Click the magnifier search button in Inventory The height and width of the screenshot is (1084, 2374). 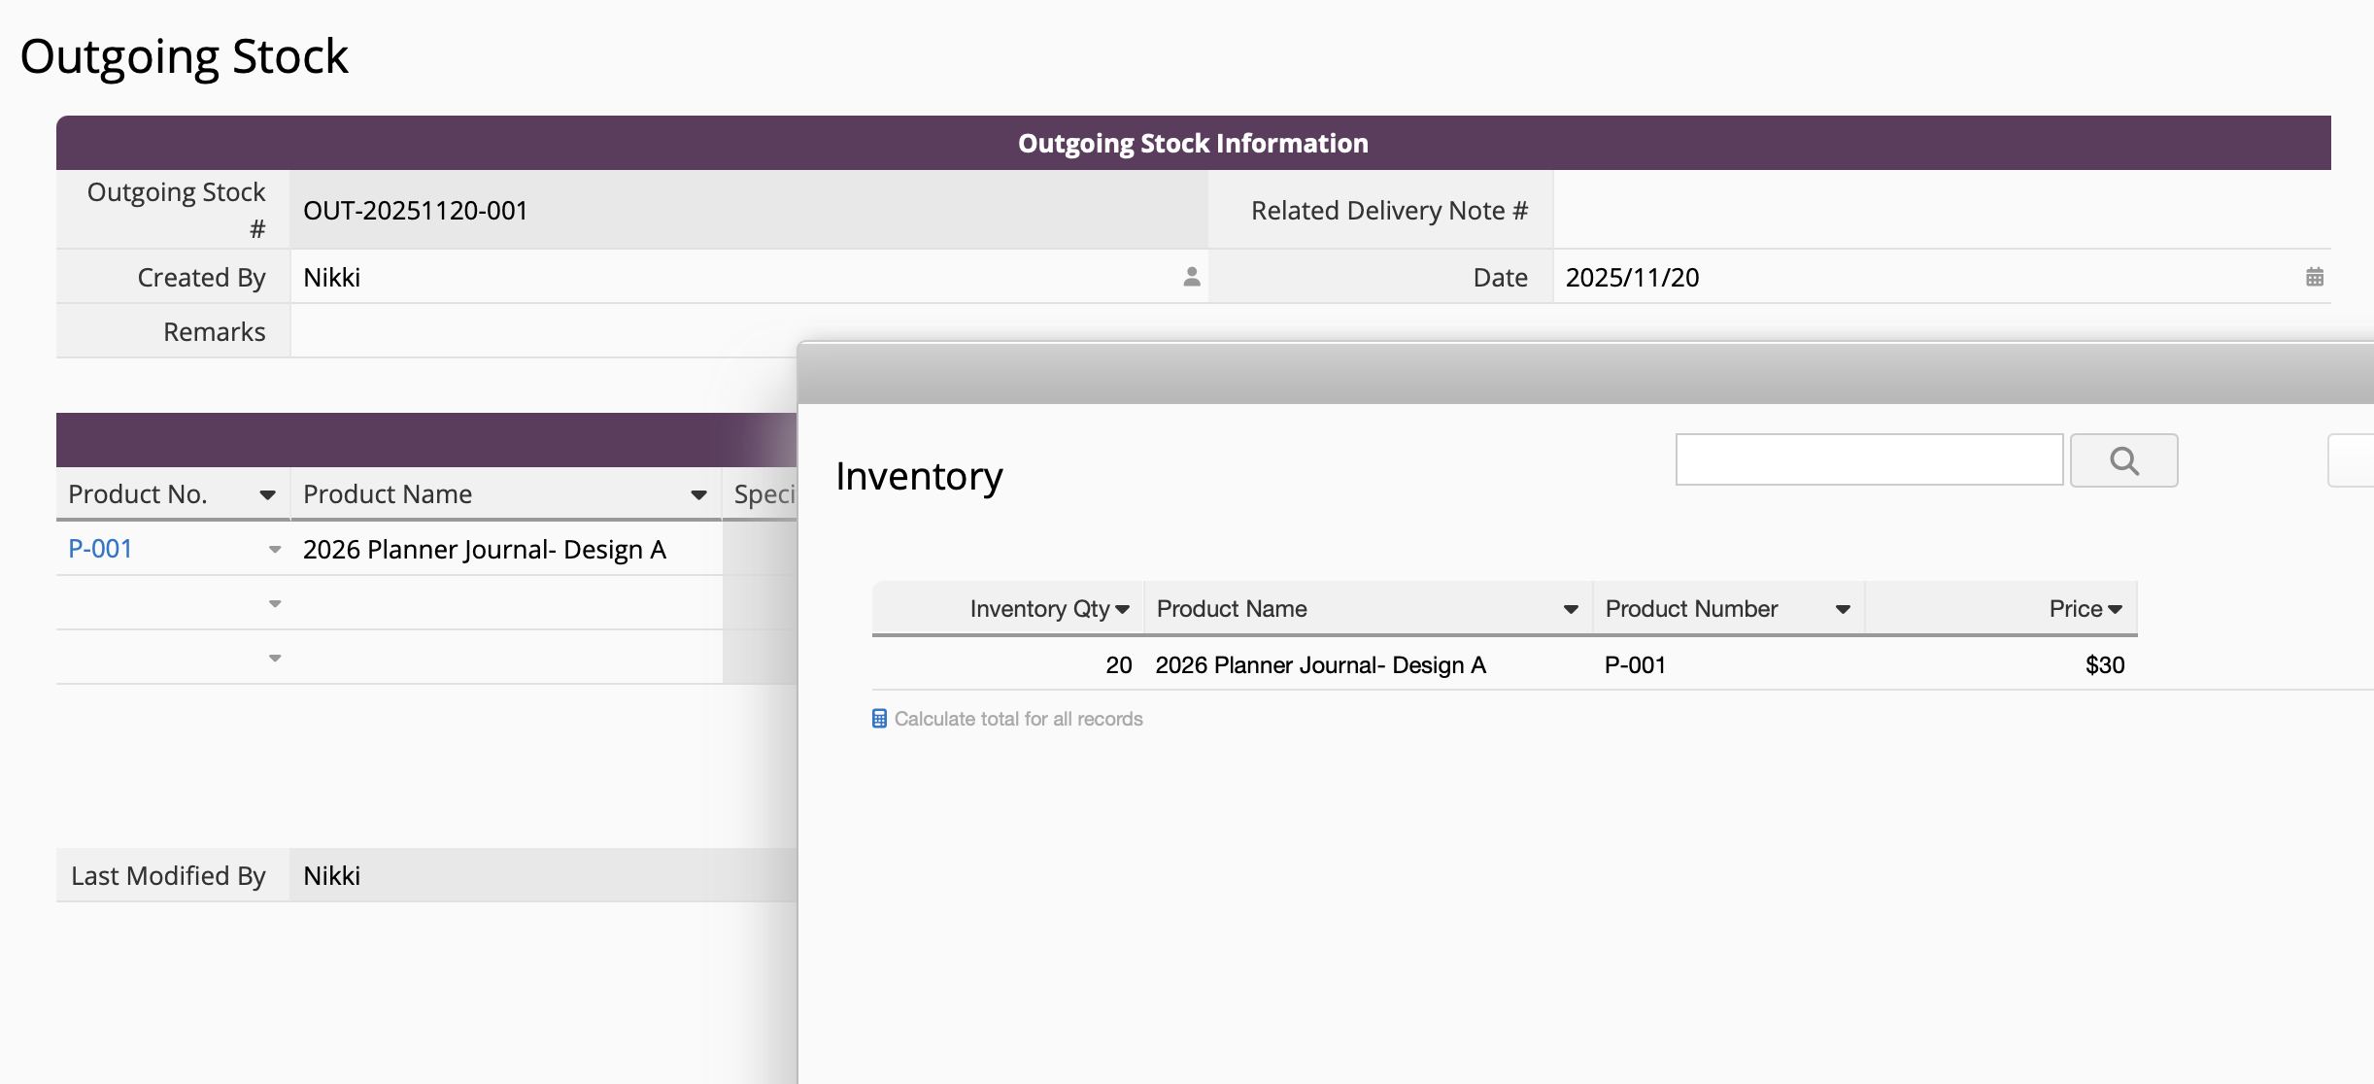pyautogui.click(x=2123, y=460)
